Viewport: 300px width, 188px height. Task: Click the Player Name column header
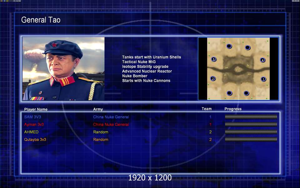click(x=36, y=109)
